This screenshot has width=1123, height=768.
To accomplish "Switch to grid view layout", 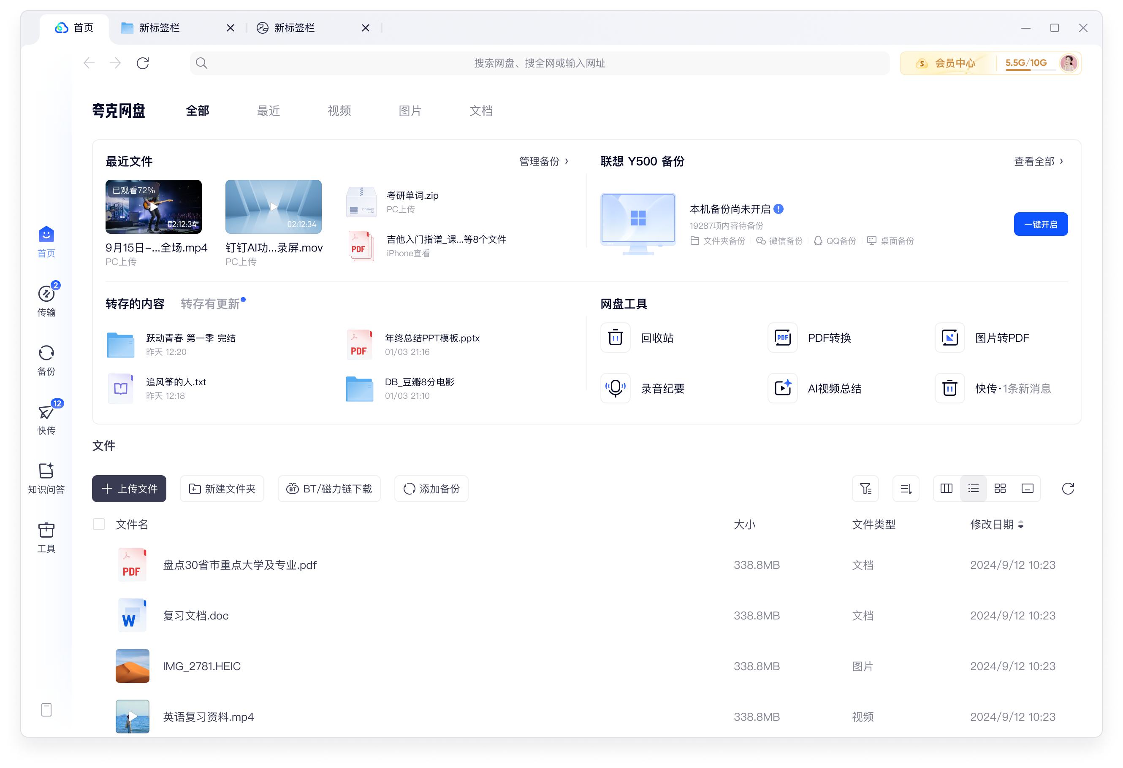I will coord(1000,489).
